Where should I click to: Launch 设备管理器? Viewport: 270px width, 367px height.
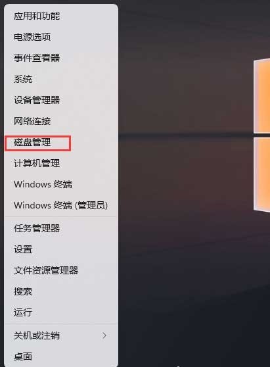[x=61, y=100]
